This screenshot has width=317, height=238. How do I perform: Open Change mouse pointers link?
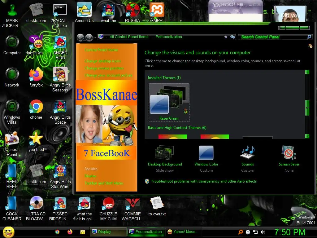click(104, 68)
